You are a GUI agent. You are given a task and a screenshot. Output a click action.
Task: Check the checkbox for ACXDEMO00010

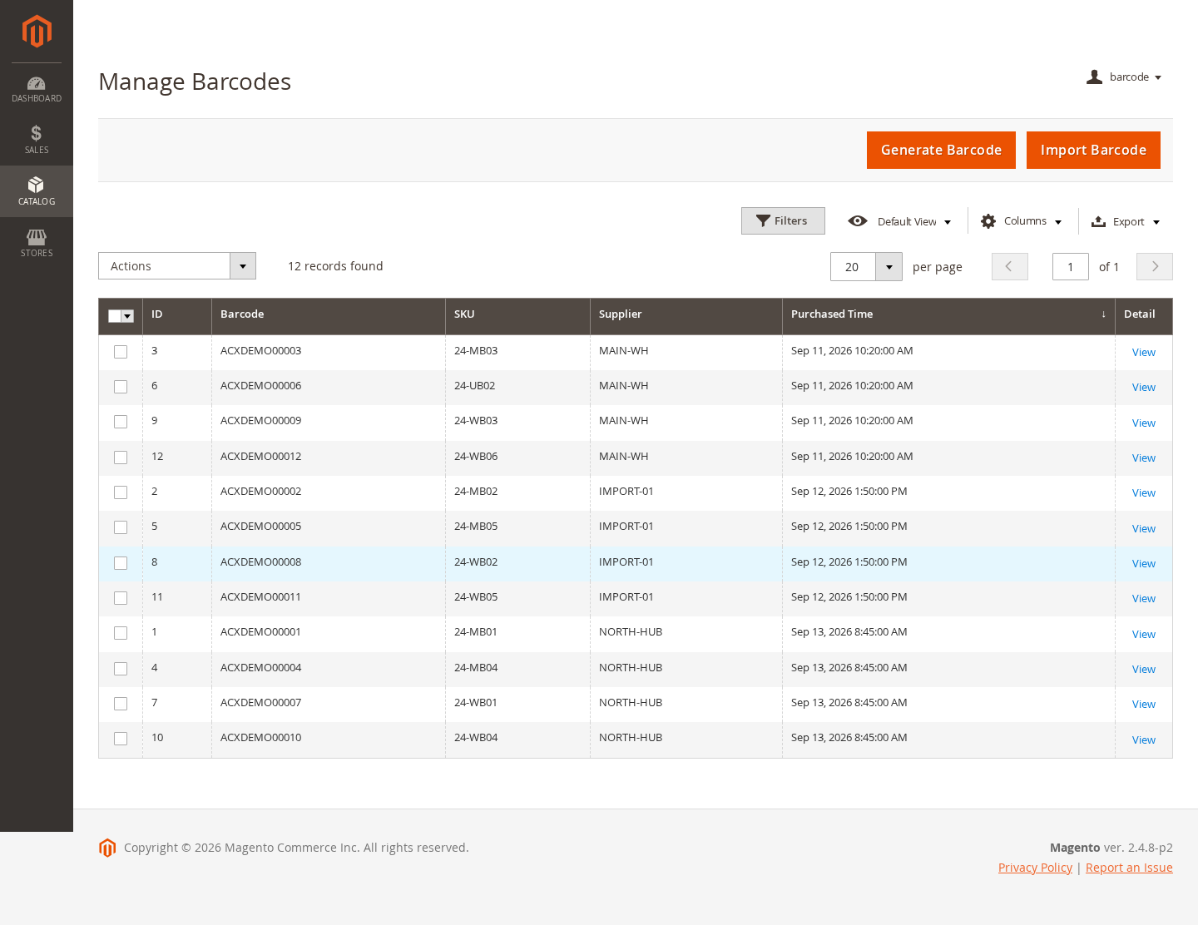pos(121,739)
